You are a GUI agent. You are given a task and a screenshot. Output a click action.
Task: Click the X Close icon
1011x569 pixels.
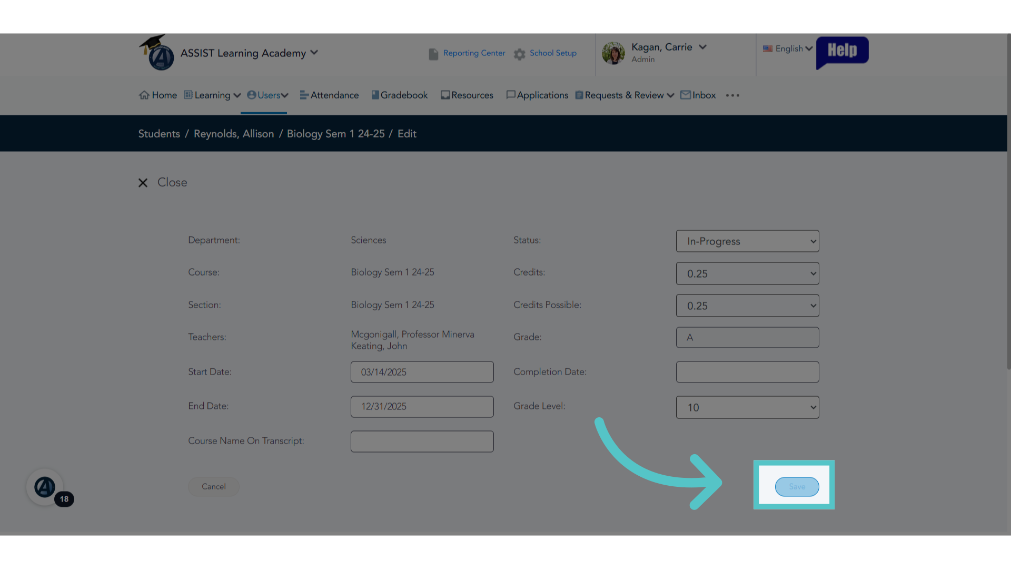tap(143, 183)
